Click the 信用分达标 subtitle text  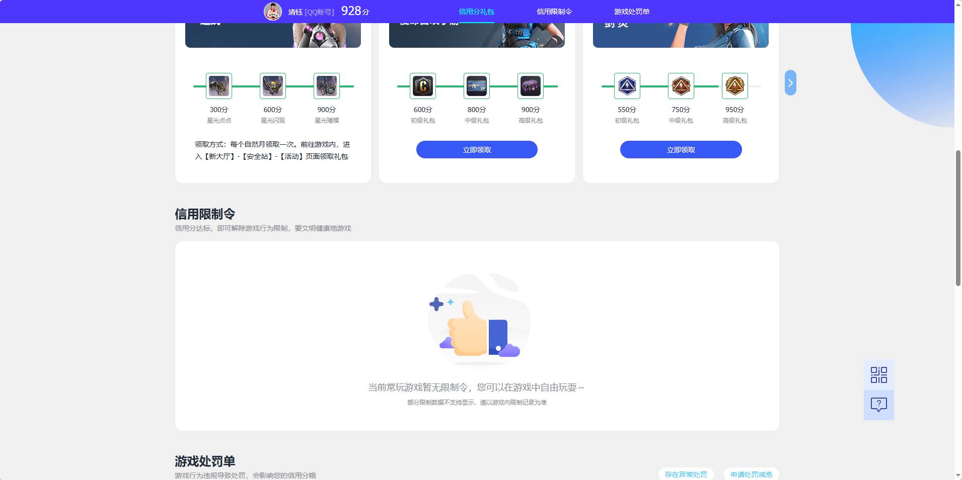pos(263,228)
